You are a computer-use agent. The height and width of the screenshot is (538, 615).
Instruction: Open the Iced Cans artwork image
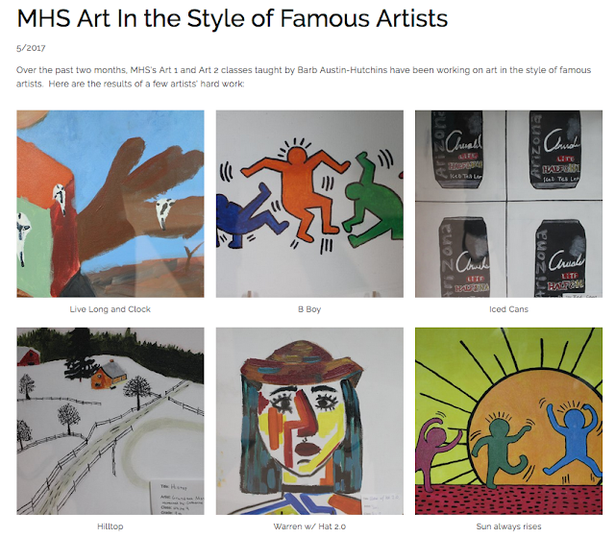(508, 204)
